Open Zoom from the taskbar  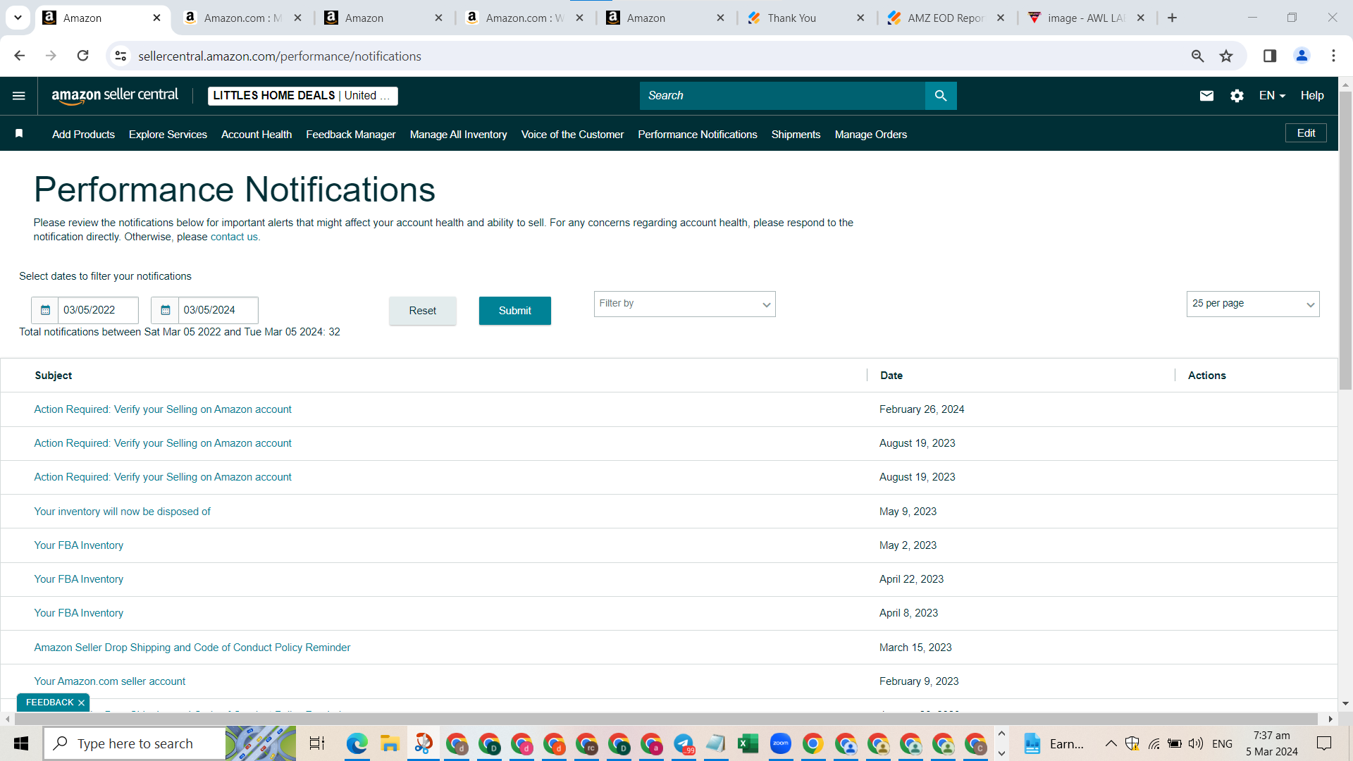point(780,743)
